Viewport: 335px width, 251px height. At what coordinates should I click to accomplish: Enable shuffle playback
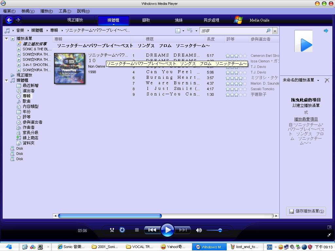pos(112,230)
